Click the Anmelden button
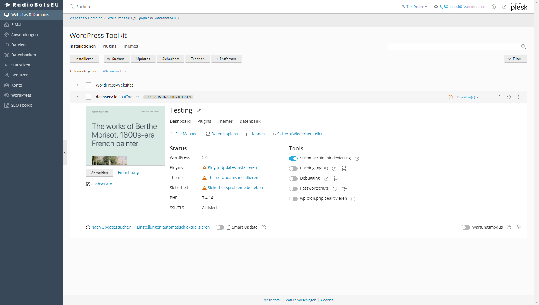 [x=99, y=173]
